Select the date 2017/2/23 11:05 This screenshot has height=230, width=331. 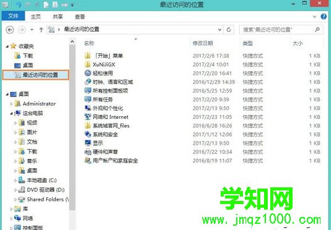213,117
